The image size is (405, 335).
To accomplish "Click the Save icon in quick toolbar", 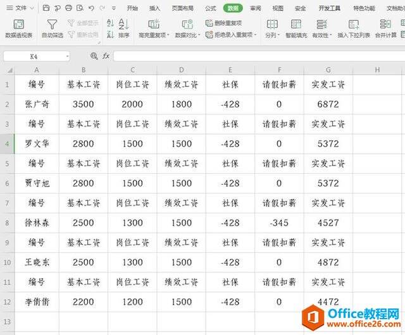I will (46, 8).
